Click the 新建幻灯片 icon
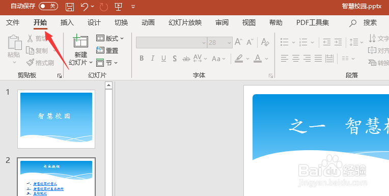389x196 pixels. coord(81,41)
